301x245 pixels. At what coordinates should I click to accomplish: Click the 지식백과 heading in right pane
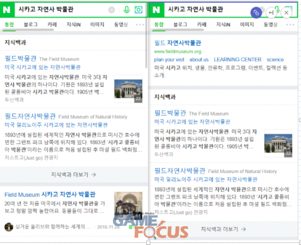(165, 97)
